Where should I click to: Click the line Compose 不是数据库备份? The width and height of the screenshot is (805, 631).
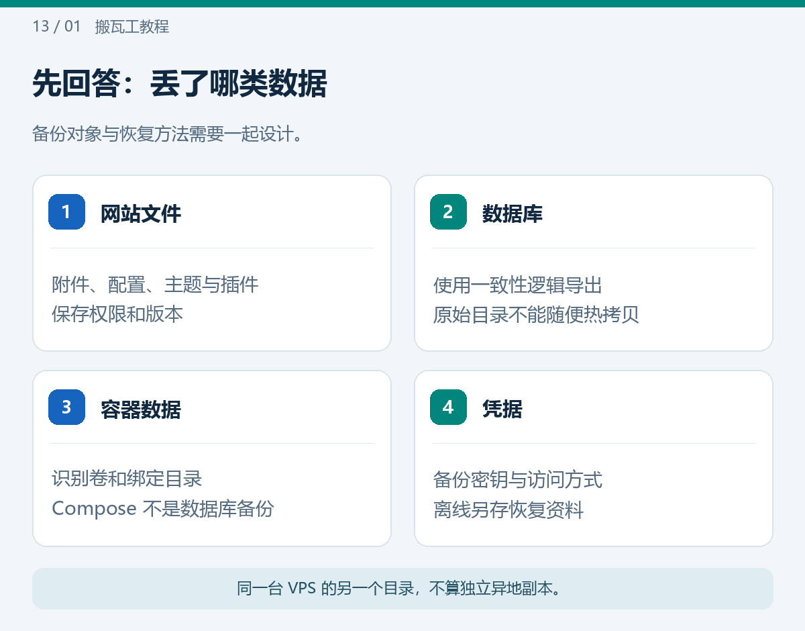tap(163, 509)
